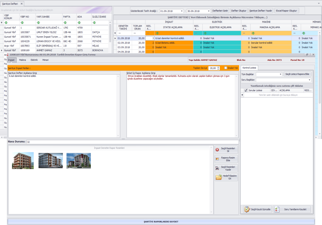Select the Elektrik tab
Viewport: 322px width, 225px height.
(34, 60)
